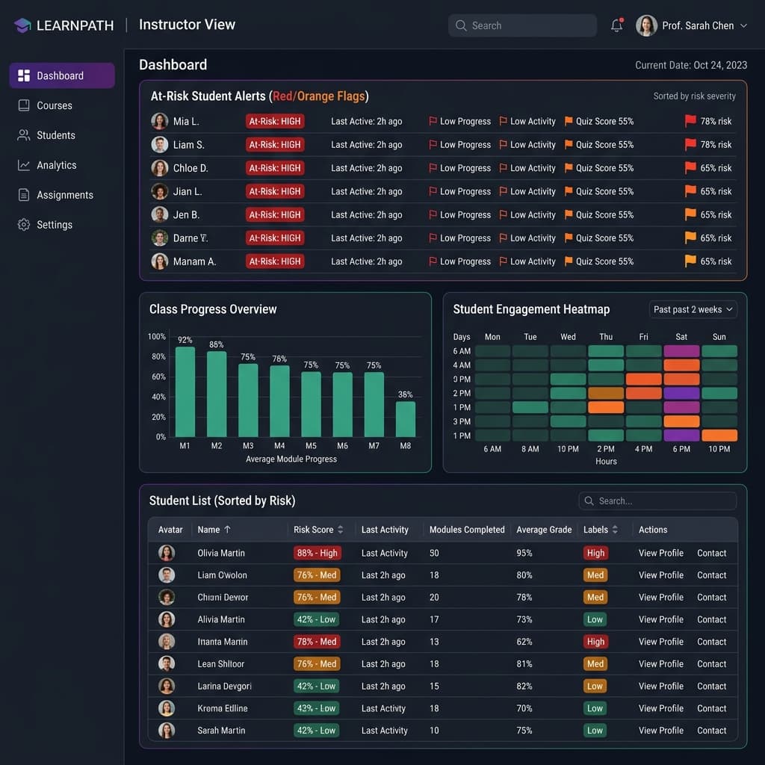Contact Sarah Martin
The image size is (765, 765).
pos(712,731)
